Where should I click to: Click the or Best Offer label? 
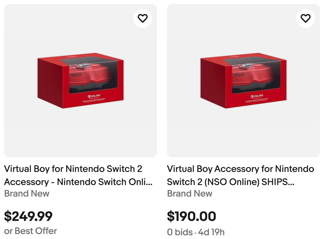pos(30,231)
